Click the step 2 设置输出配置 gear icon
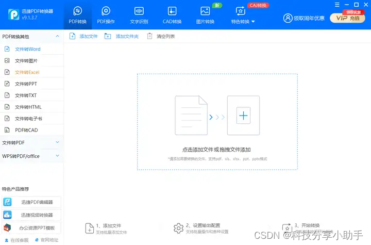The image size is (371, 245). coord(178,228)
